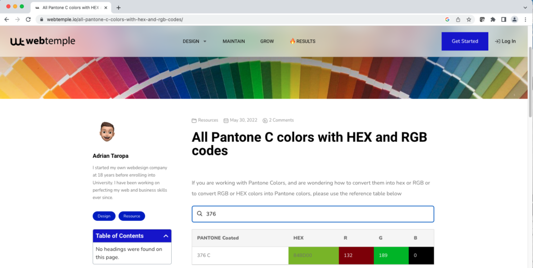Click the Adrian Taropa avatar image
Viewport: 533px width, 268px height.
tap(107, 131)
